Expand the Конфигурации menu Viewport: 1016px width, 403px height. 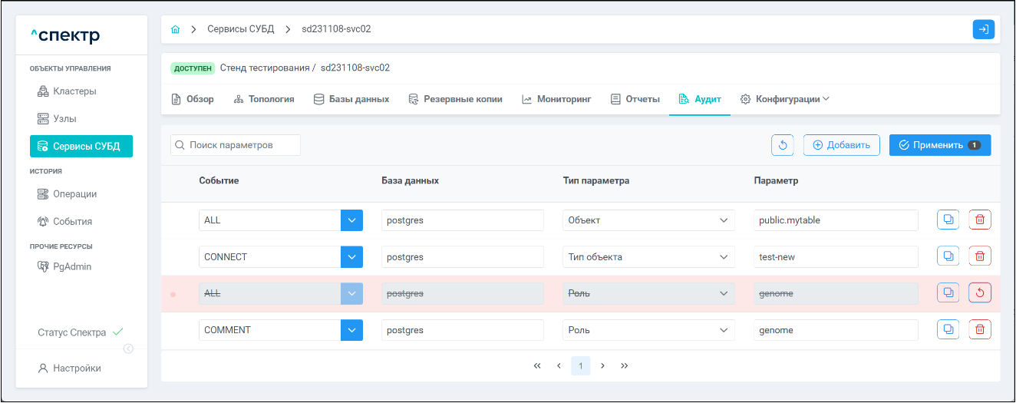coord(785,99)
